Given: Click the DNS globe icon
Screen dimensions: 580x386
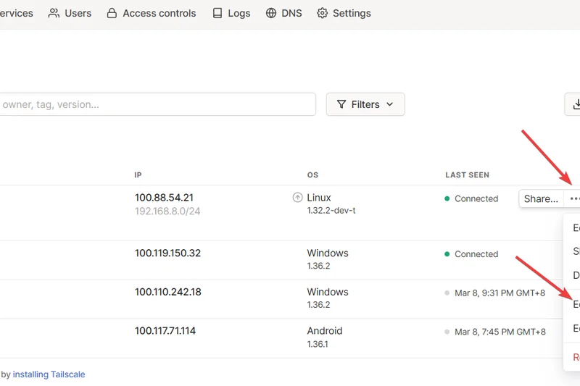Looking at the screenshot, I should 271,13.
